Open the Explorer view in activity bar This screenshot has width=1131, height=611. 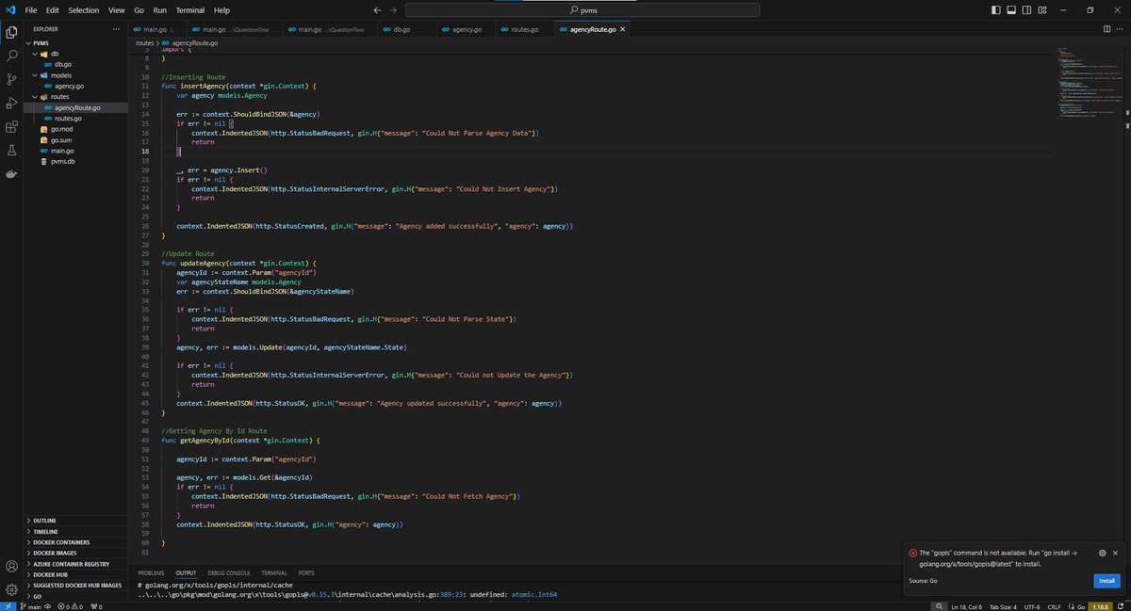click(x=11, y=32)
